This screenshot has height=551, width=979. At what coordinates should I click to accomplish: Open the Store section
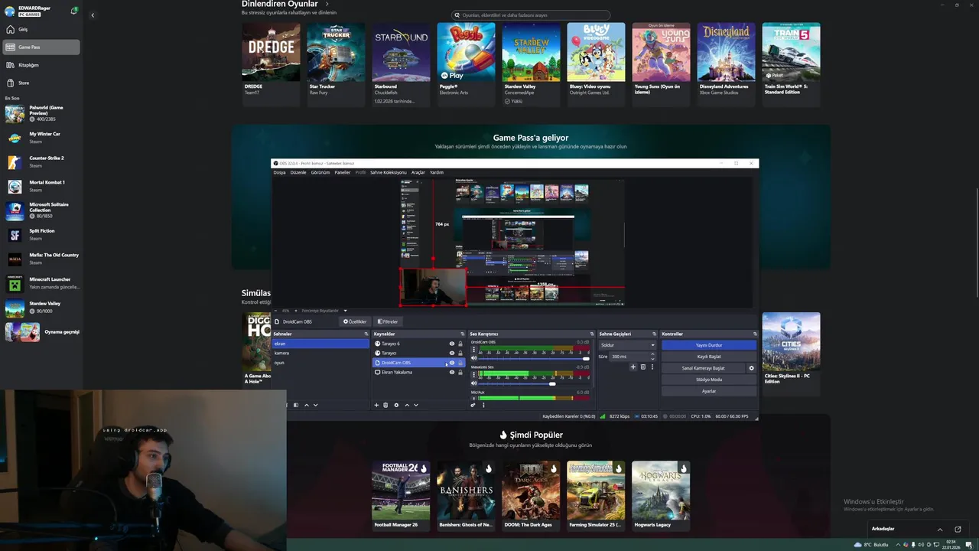[41, 83]
